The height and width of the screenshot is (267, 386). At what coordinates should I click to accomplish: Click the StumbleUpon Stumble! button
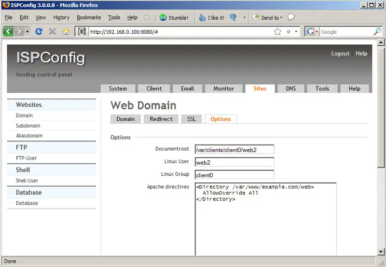[x=174, y=17]
